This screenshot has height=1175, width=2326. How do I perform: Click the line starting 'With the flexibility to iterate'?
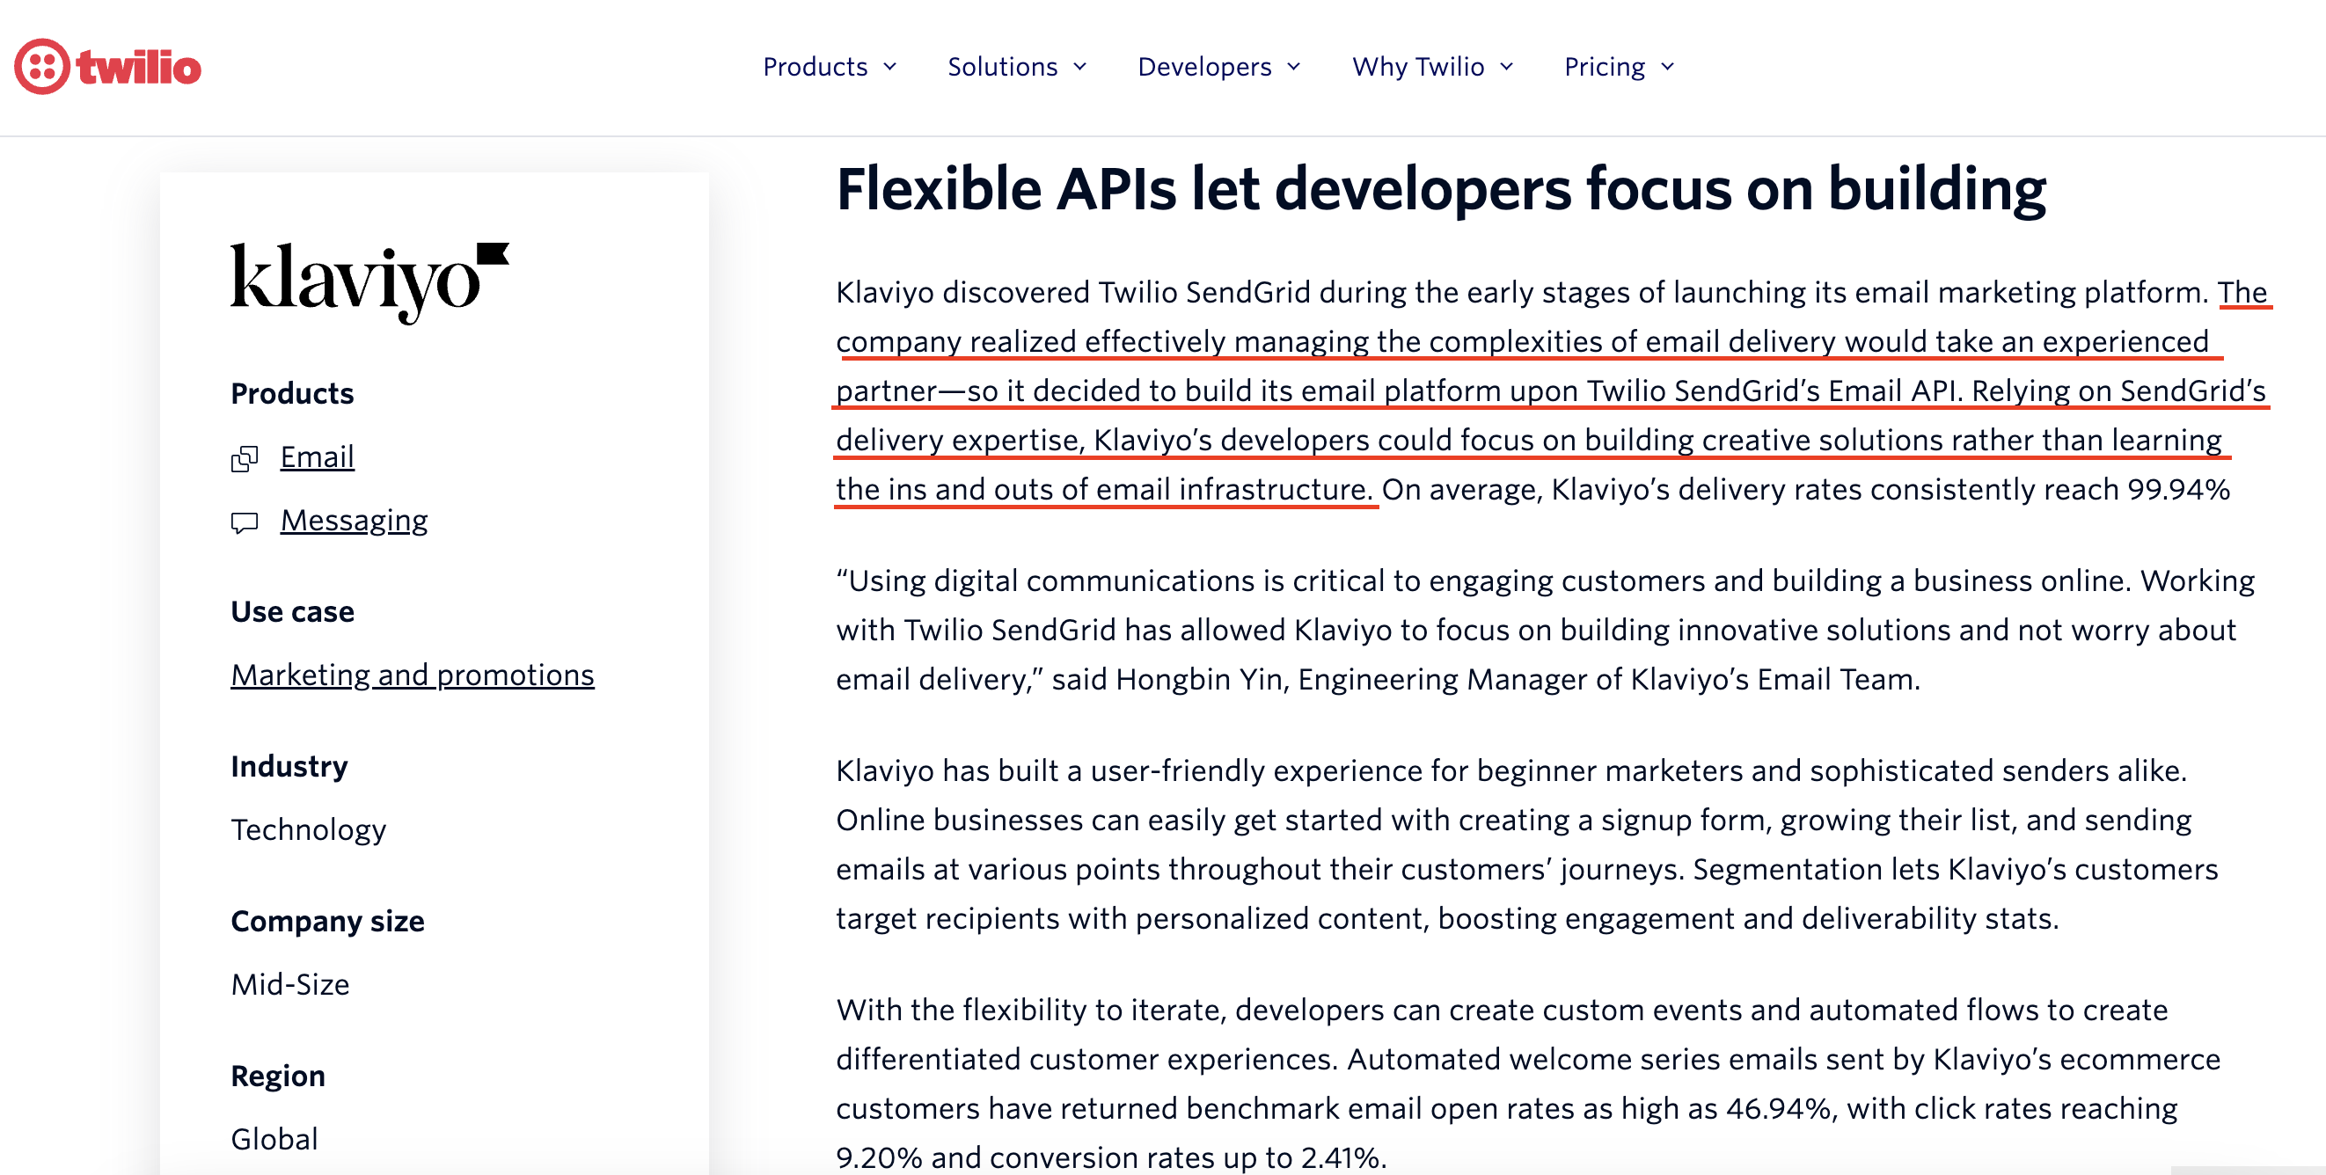1502,1010
